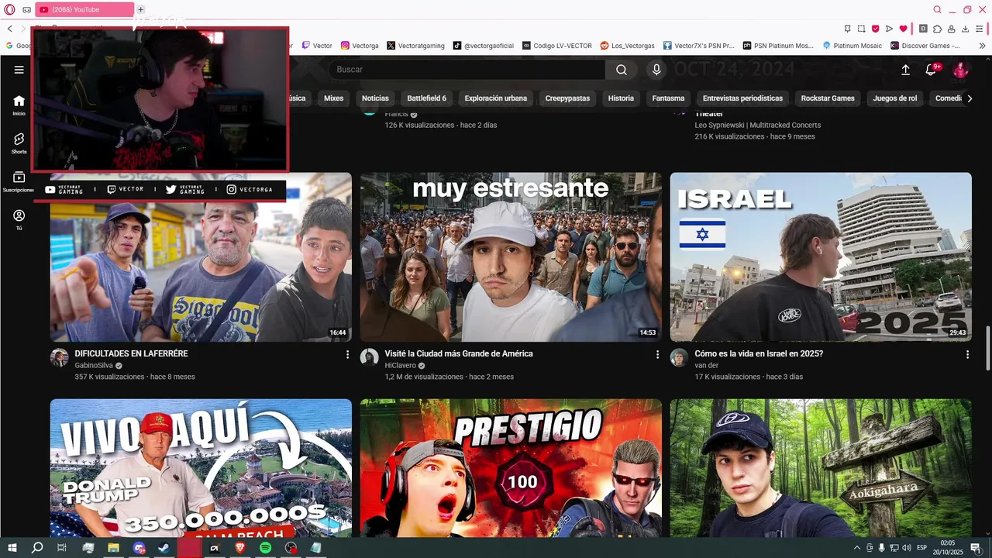The height and width of the screenshot is (558, 992).
Task: Select the Entrevistas periodísticas chip
Action: point(742,98)
